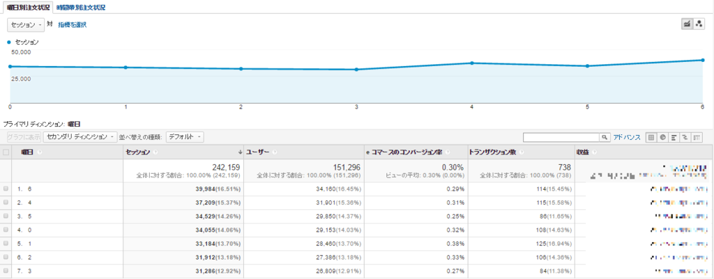Open the セッション metric dropdown above chart
The image size is (714, 279).
26,25
